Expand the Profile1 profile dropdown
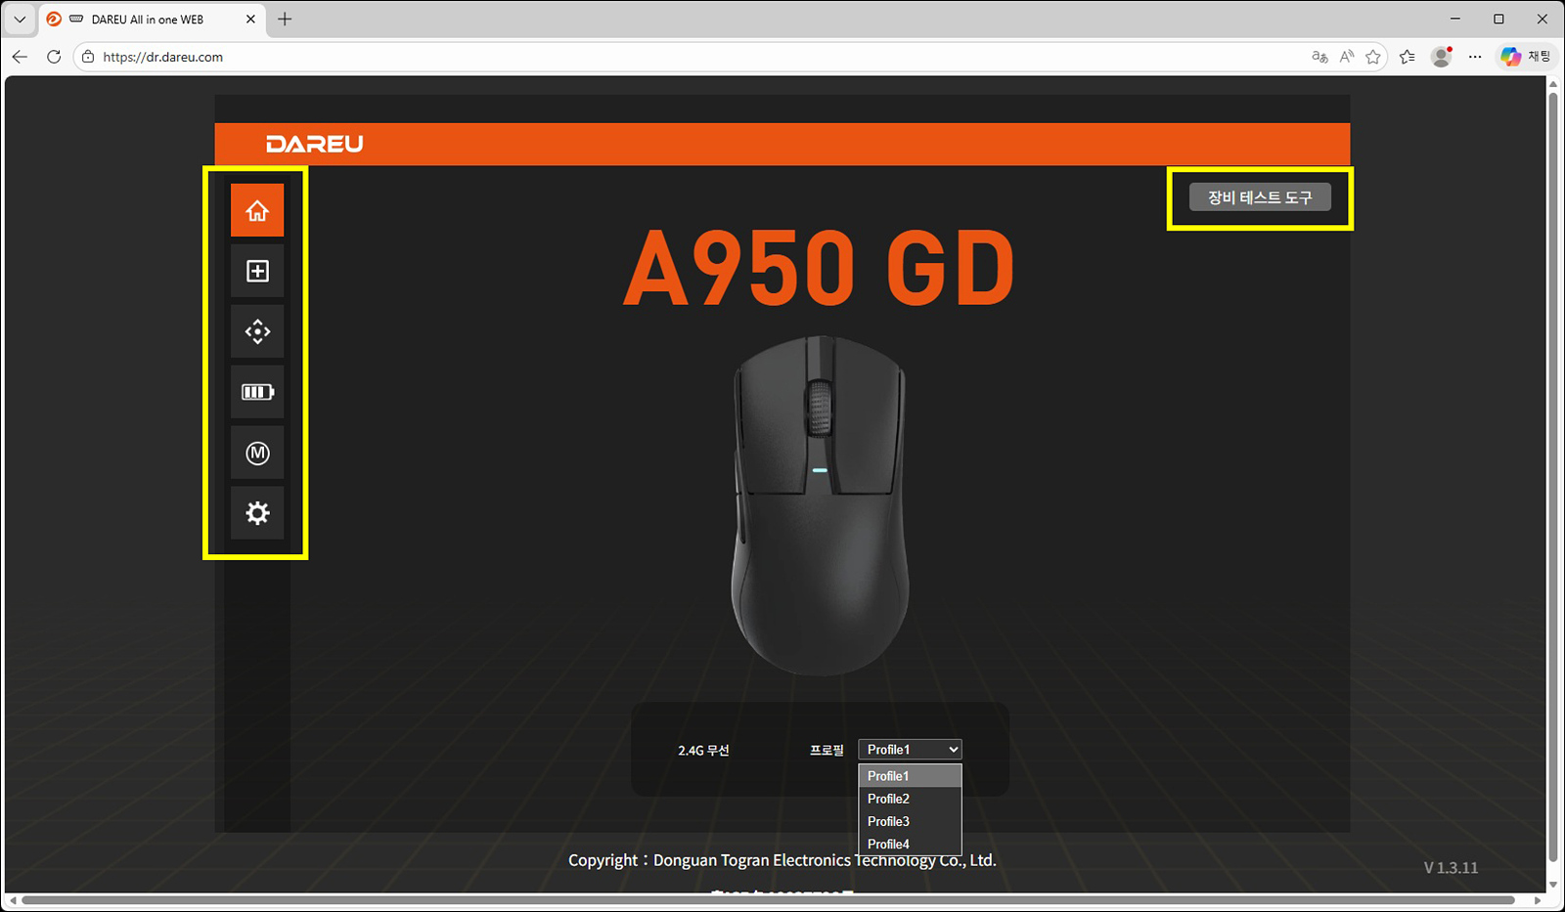The width and height of the screenshot is (1565, 912). coord(910,750)
